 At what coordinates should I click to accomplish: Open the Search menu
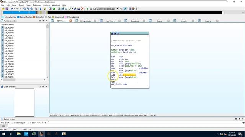pos(21,5)
